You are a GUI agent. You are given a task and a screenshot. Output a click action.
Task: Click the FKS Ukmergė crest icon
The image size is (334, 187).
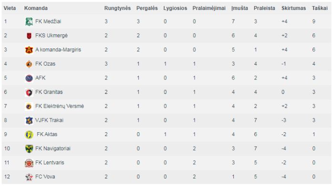(x=29, y=36)
